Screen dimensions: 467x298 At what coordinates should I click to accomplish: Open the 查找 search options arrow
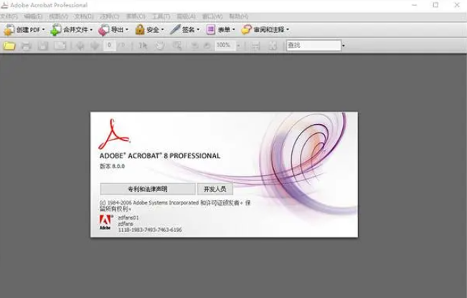(344, 46)
